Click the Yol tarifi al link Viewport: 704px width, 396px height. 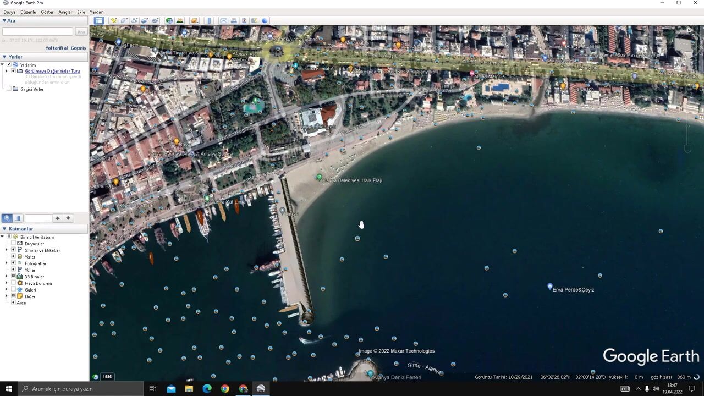tap(56, 48)
